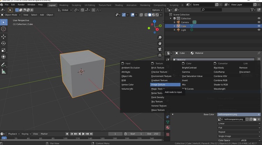Viewport: 262px width, 145px height.
Task: Click Remove in Link column
Action: [x=243, y=68]
